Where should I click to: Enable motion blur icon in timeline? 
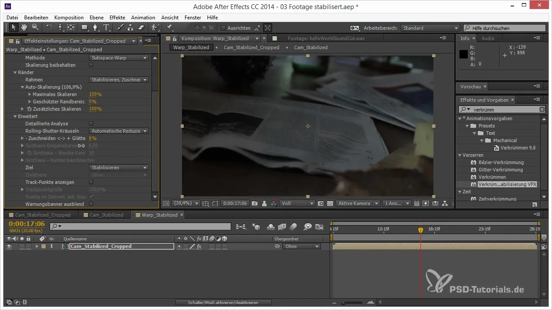tap(293, 226)
